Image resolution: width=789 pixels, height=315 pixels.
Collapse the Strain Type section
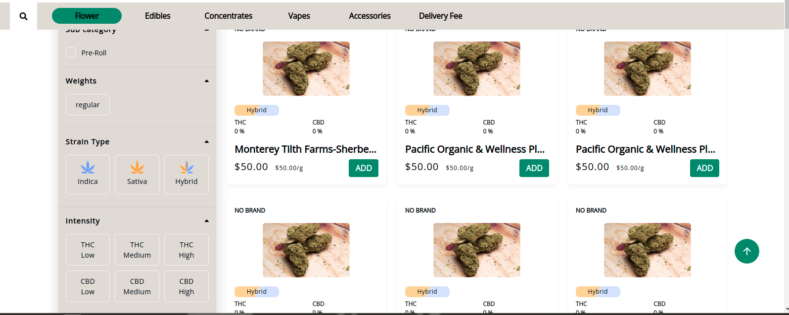[207, 142]
